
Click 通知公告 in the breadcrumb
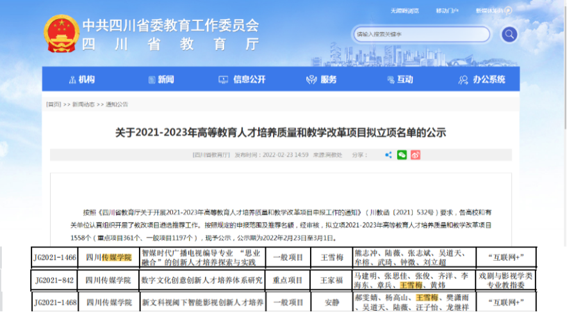pos(117,104)
